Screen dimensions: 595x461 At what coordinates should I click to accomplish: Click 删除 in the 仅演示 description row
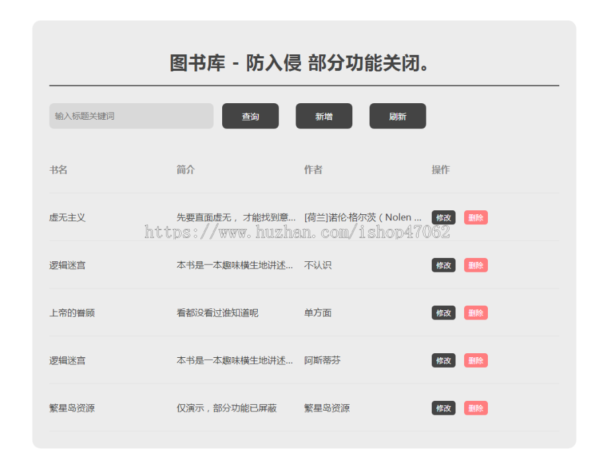click(476, 408)
